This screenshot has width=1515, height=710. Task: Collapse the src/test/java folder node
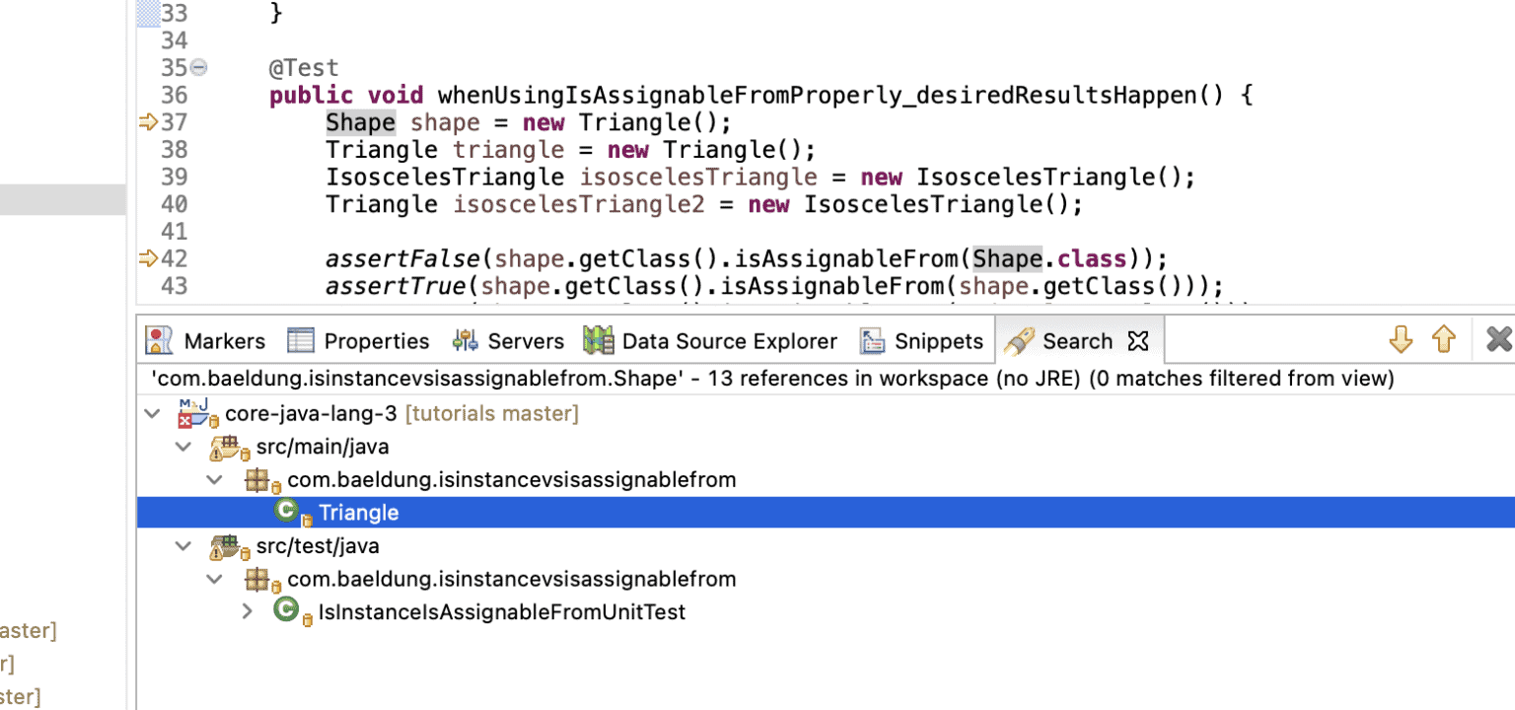(183, 545)
